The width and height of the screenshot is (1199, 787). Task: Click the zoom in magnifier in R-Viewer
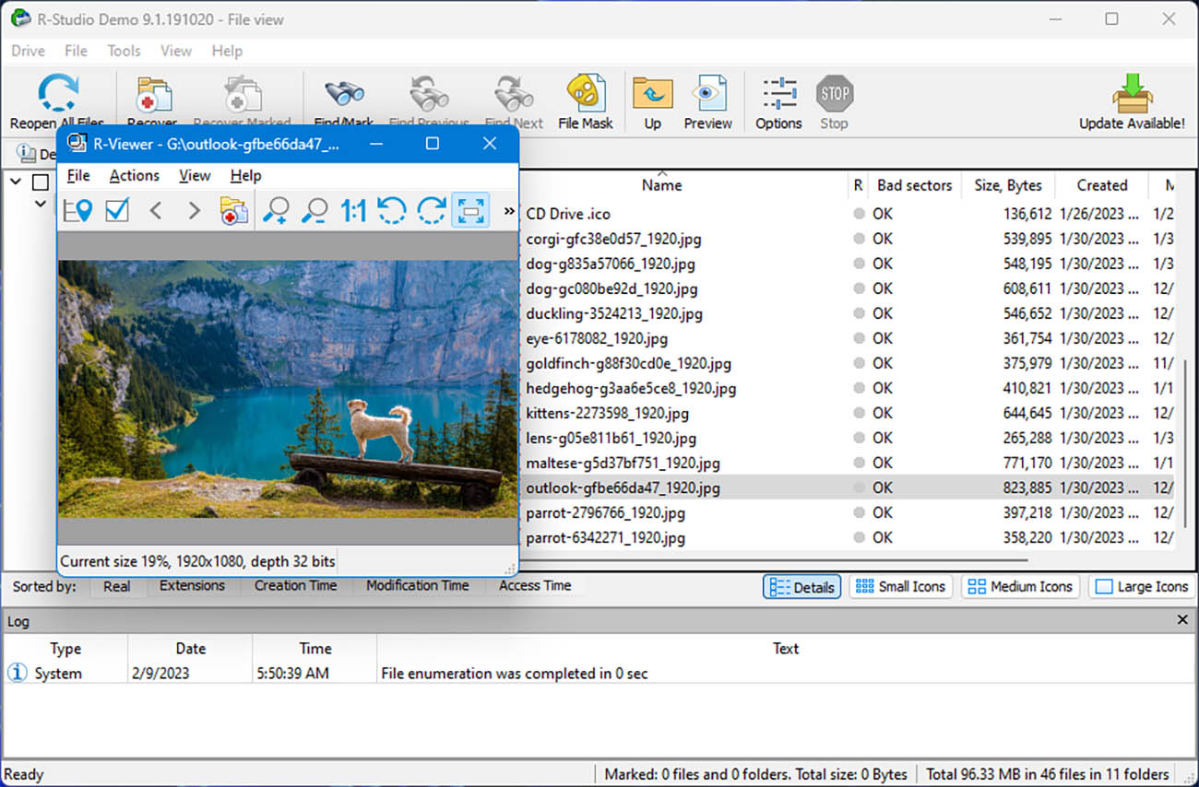(x=275, y=211)
